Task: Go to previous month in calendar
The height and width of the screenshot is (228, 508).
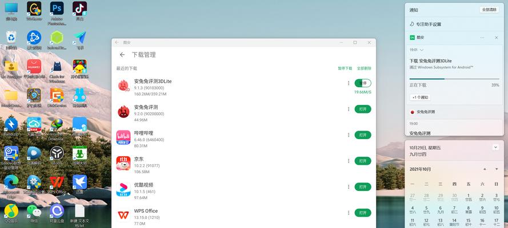Action: coord(485,169)
